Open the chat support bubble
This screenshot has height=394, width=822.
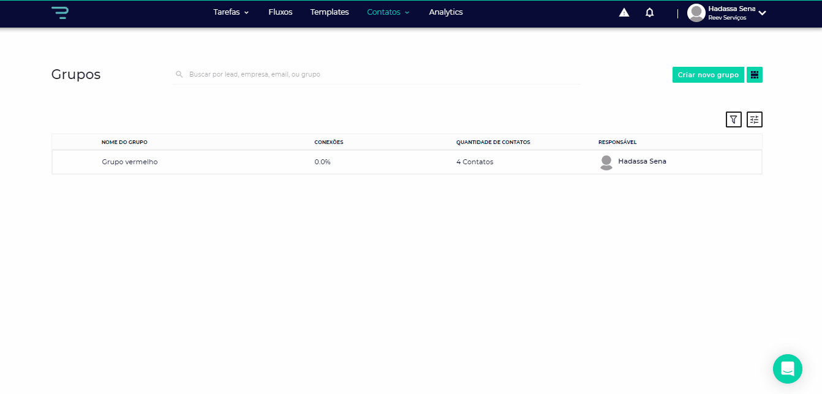point(787,369)
